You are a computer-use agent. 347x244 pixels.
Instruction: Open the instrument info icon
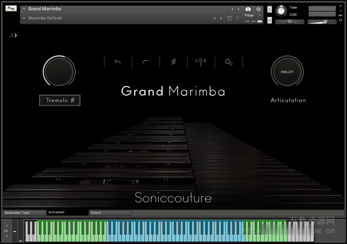point(258,9)
